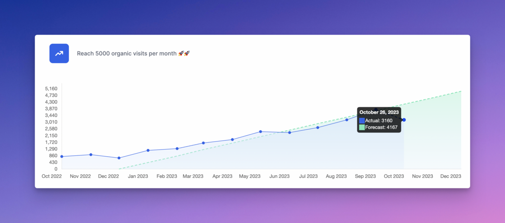Click the "Jul 2023" x-axis label
This screenshot has width=505, height=223.
[308, 176]
